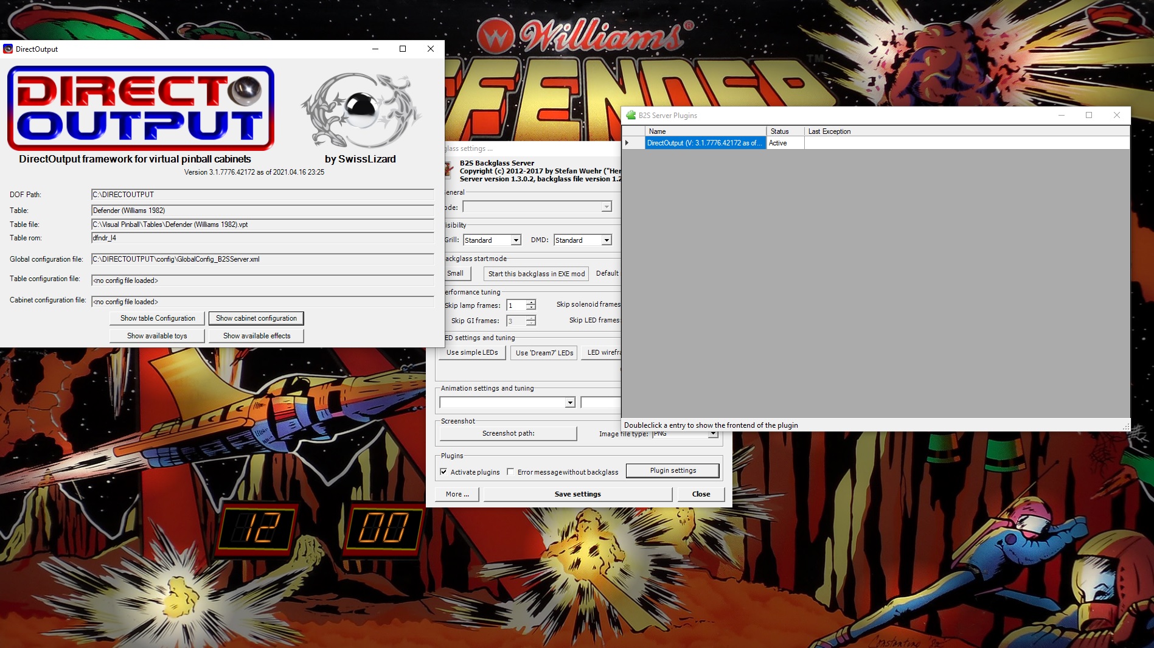The height and width of the screenshot is (648, 1154).
Task: Click the DirectOutput icon in the title bar
Action: click(x=8, y=49)
